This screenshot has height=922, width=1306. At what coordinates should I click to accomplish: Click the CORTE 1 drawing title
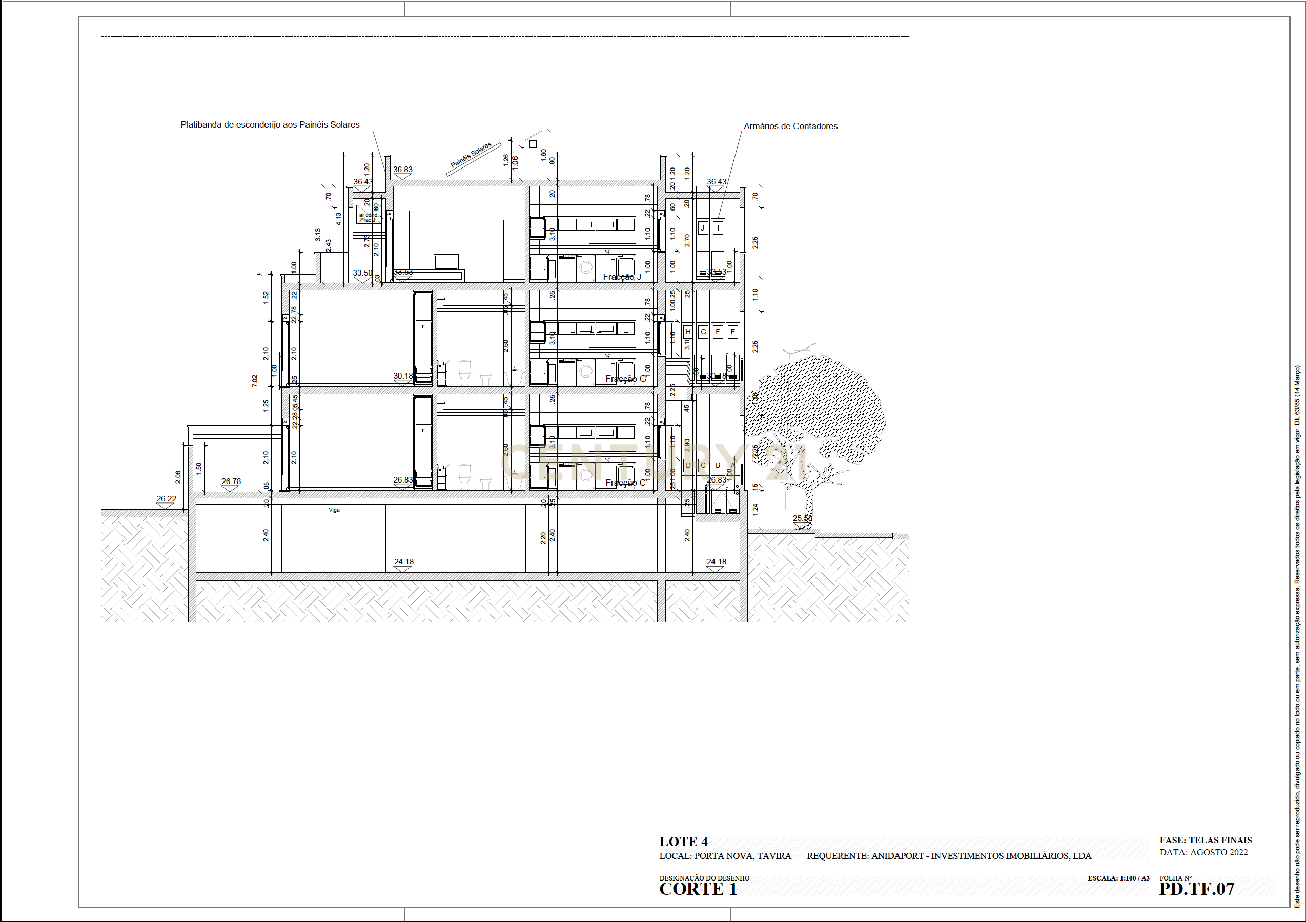coord(698,890)
